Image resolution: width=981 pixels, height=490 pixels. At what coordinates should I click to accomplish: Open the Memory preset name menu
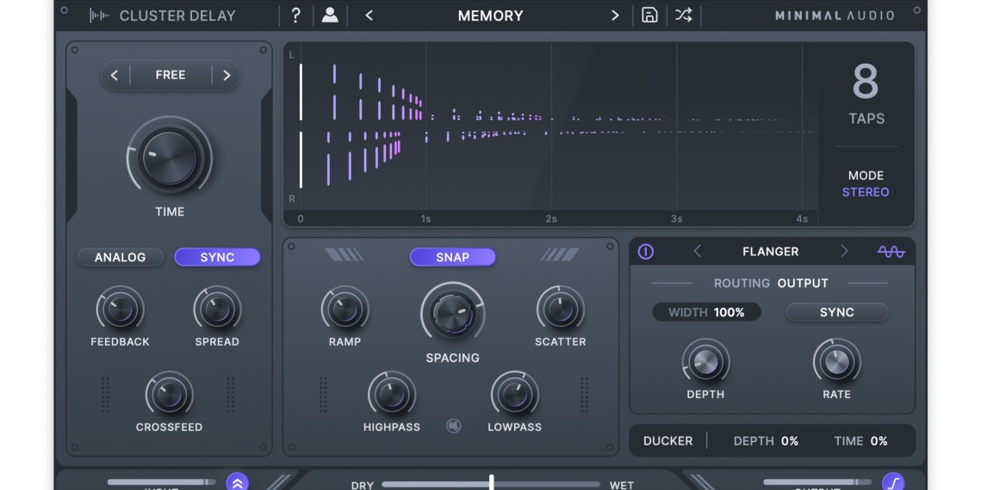point(490,15)
